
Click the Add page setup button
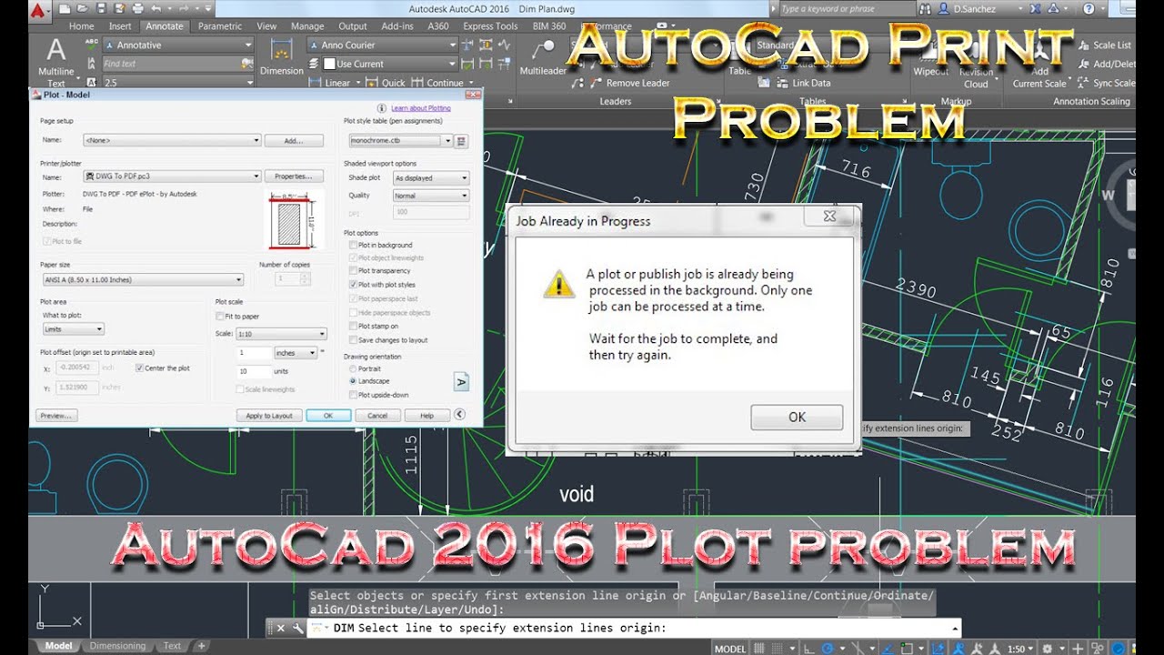pyautogui.click(x=294, y=141)
